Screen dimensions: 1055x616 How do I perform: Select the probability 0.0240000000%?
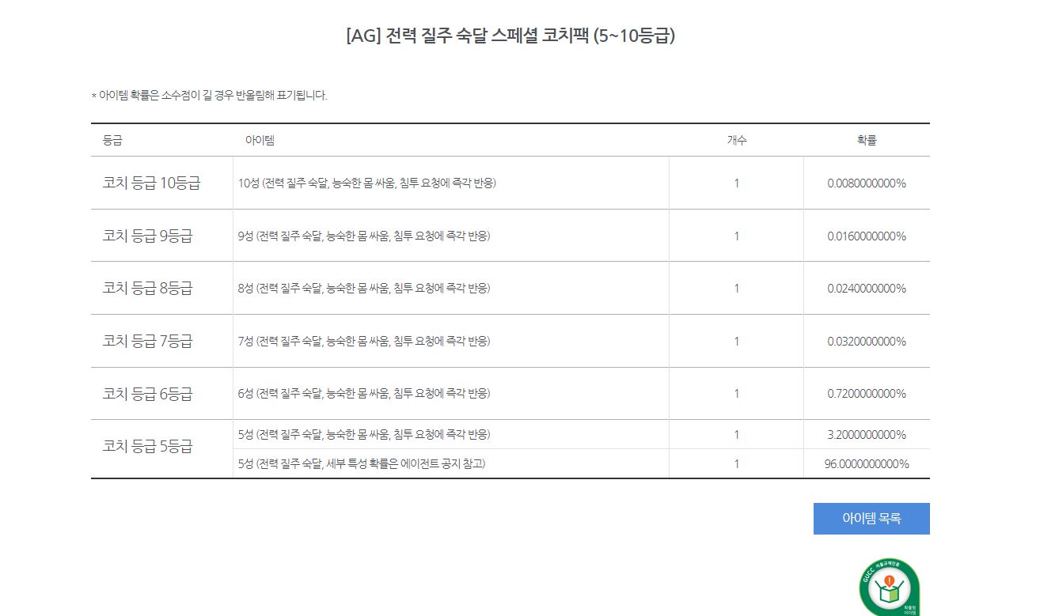coord(867,289)
